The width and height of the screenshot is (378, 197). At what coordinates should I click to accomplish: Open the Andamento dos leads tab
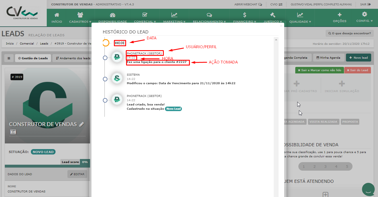point(73,58)
